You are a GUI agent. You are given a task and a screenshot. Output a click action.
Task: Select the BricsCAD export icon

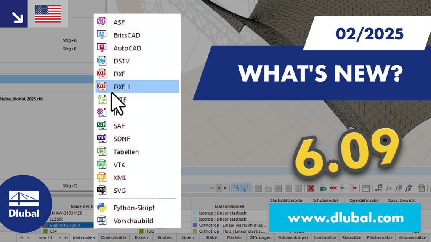coord(102,35)
